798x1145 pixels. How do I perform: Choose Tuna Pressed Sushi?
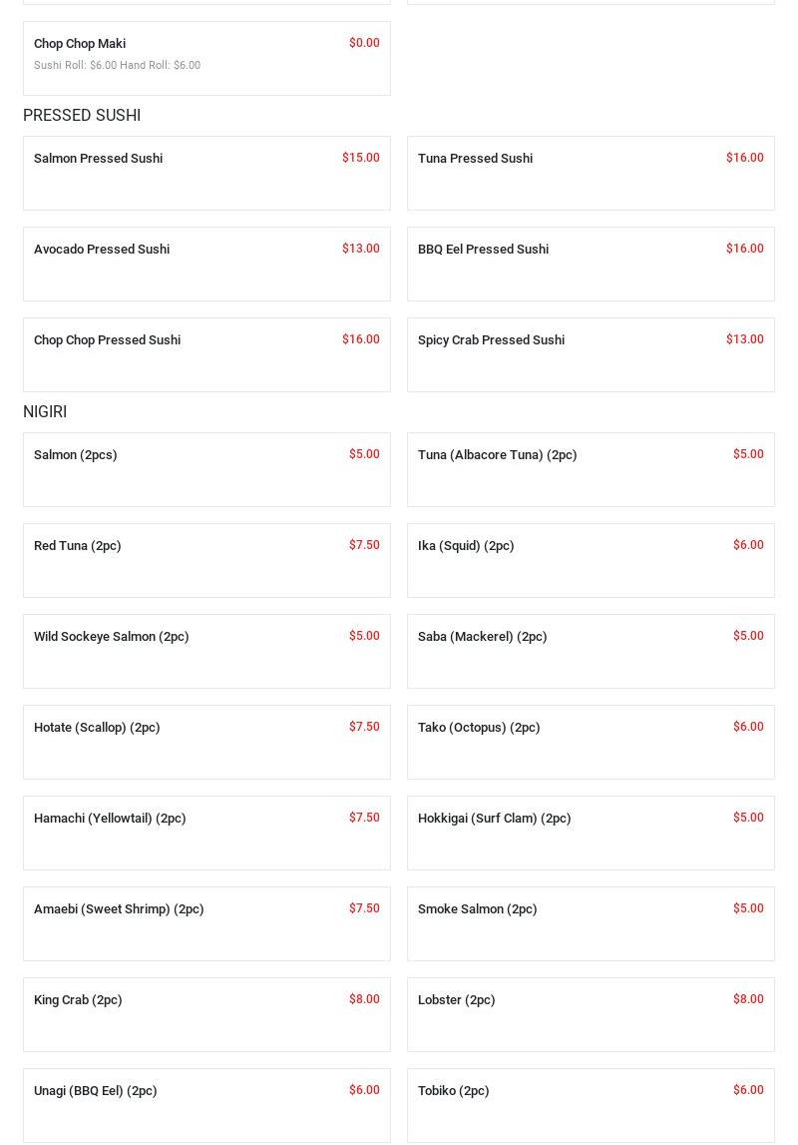coord(475,159)
